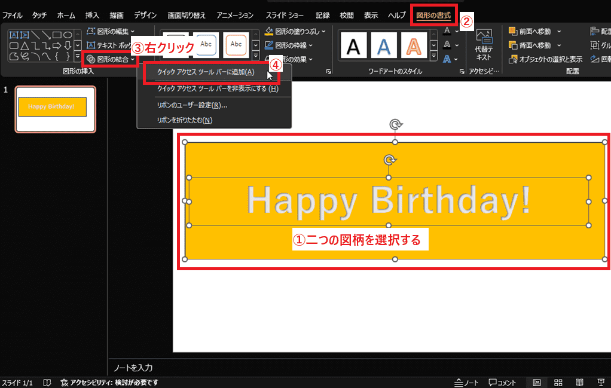Start slideshow from status bar icon
The height and width of the screenshot is (388, 611).
[601, 383]
